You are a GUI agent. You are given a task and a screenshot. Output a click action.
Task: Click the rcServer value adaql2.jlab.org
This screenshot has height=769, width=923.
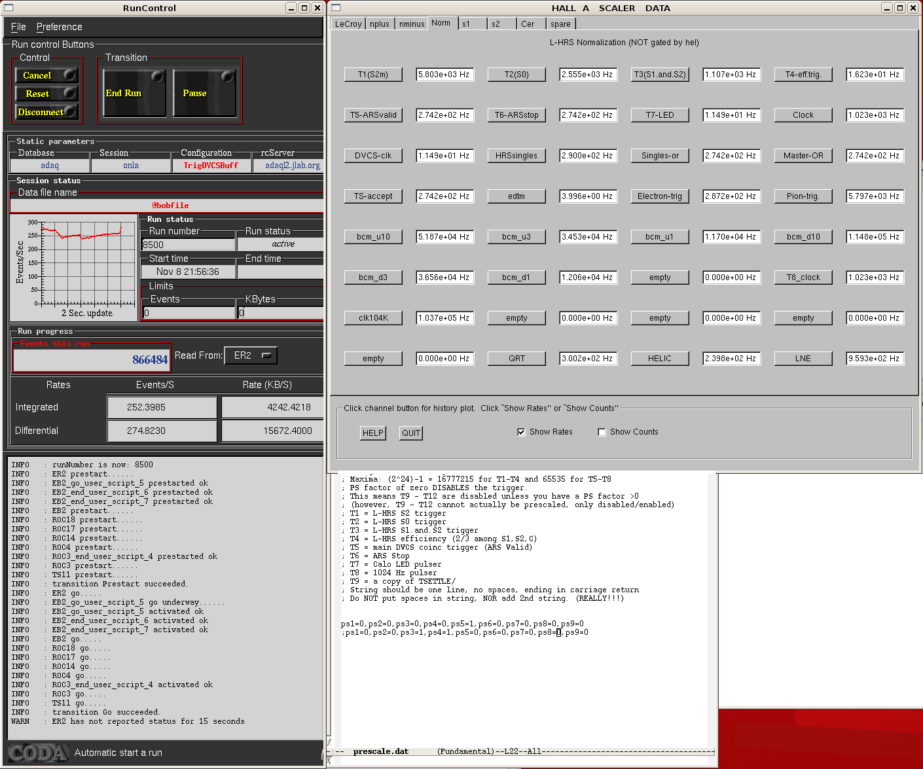(x=289, y=166)
